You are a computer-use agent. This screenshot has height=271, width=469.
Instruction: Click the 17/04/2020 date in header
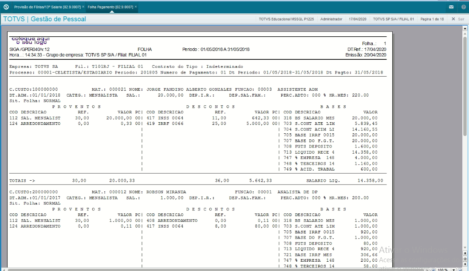click(358, 19)
